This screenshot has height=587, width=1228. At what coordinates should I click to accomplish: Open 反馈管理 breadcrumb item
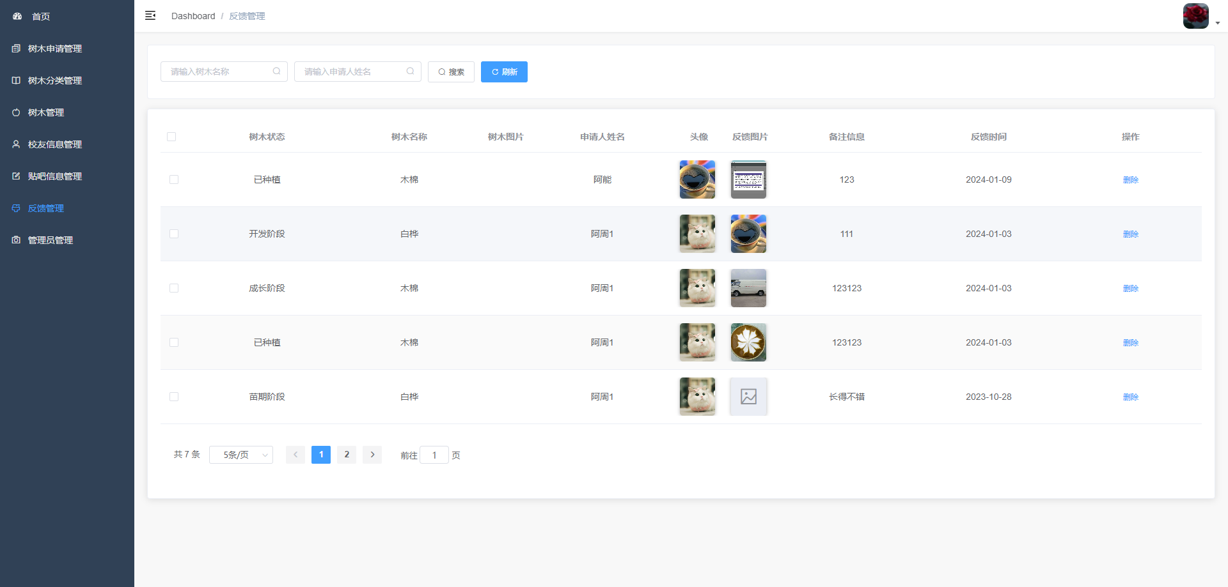coord(247,15)
